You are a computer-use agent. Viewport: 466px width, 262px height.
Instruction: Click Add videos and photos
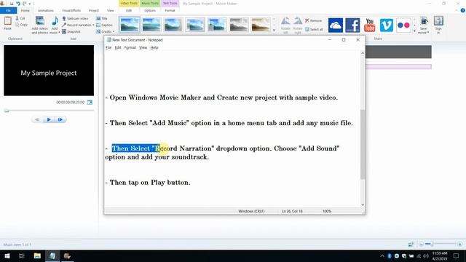[x=40, y=25]
